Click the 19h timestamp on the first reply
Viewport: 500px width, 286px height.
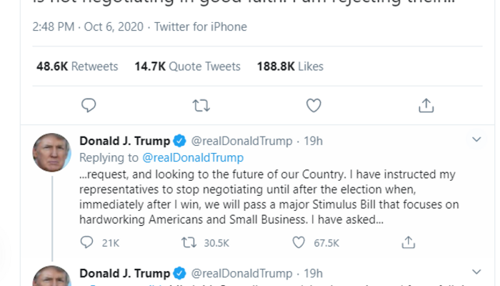pyautogui.click(x=313, y=141)
